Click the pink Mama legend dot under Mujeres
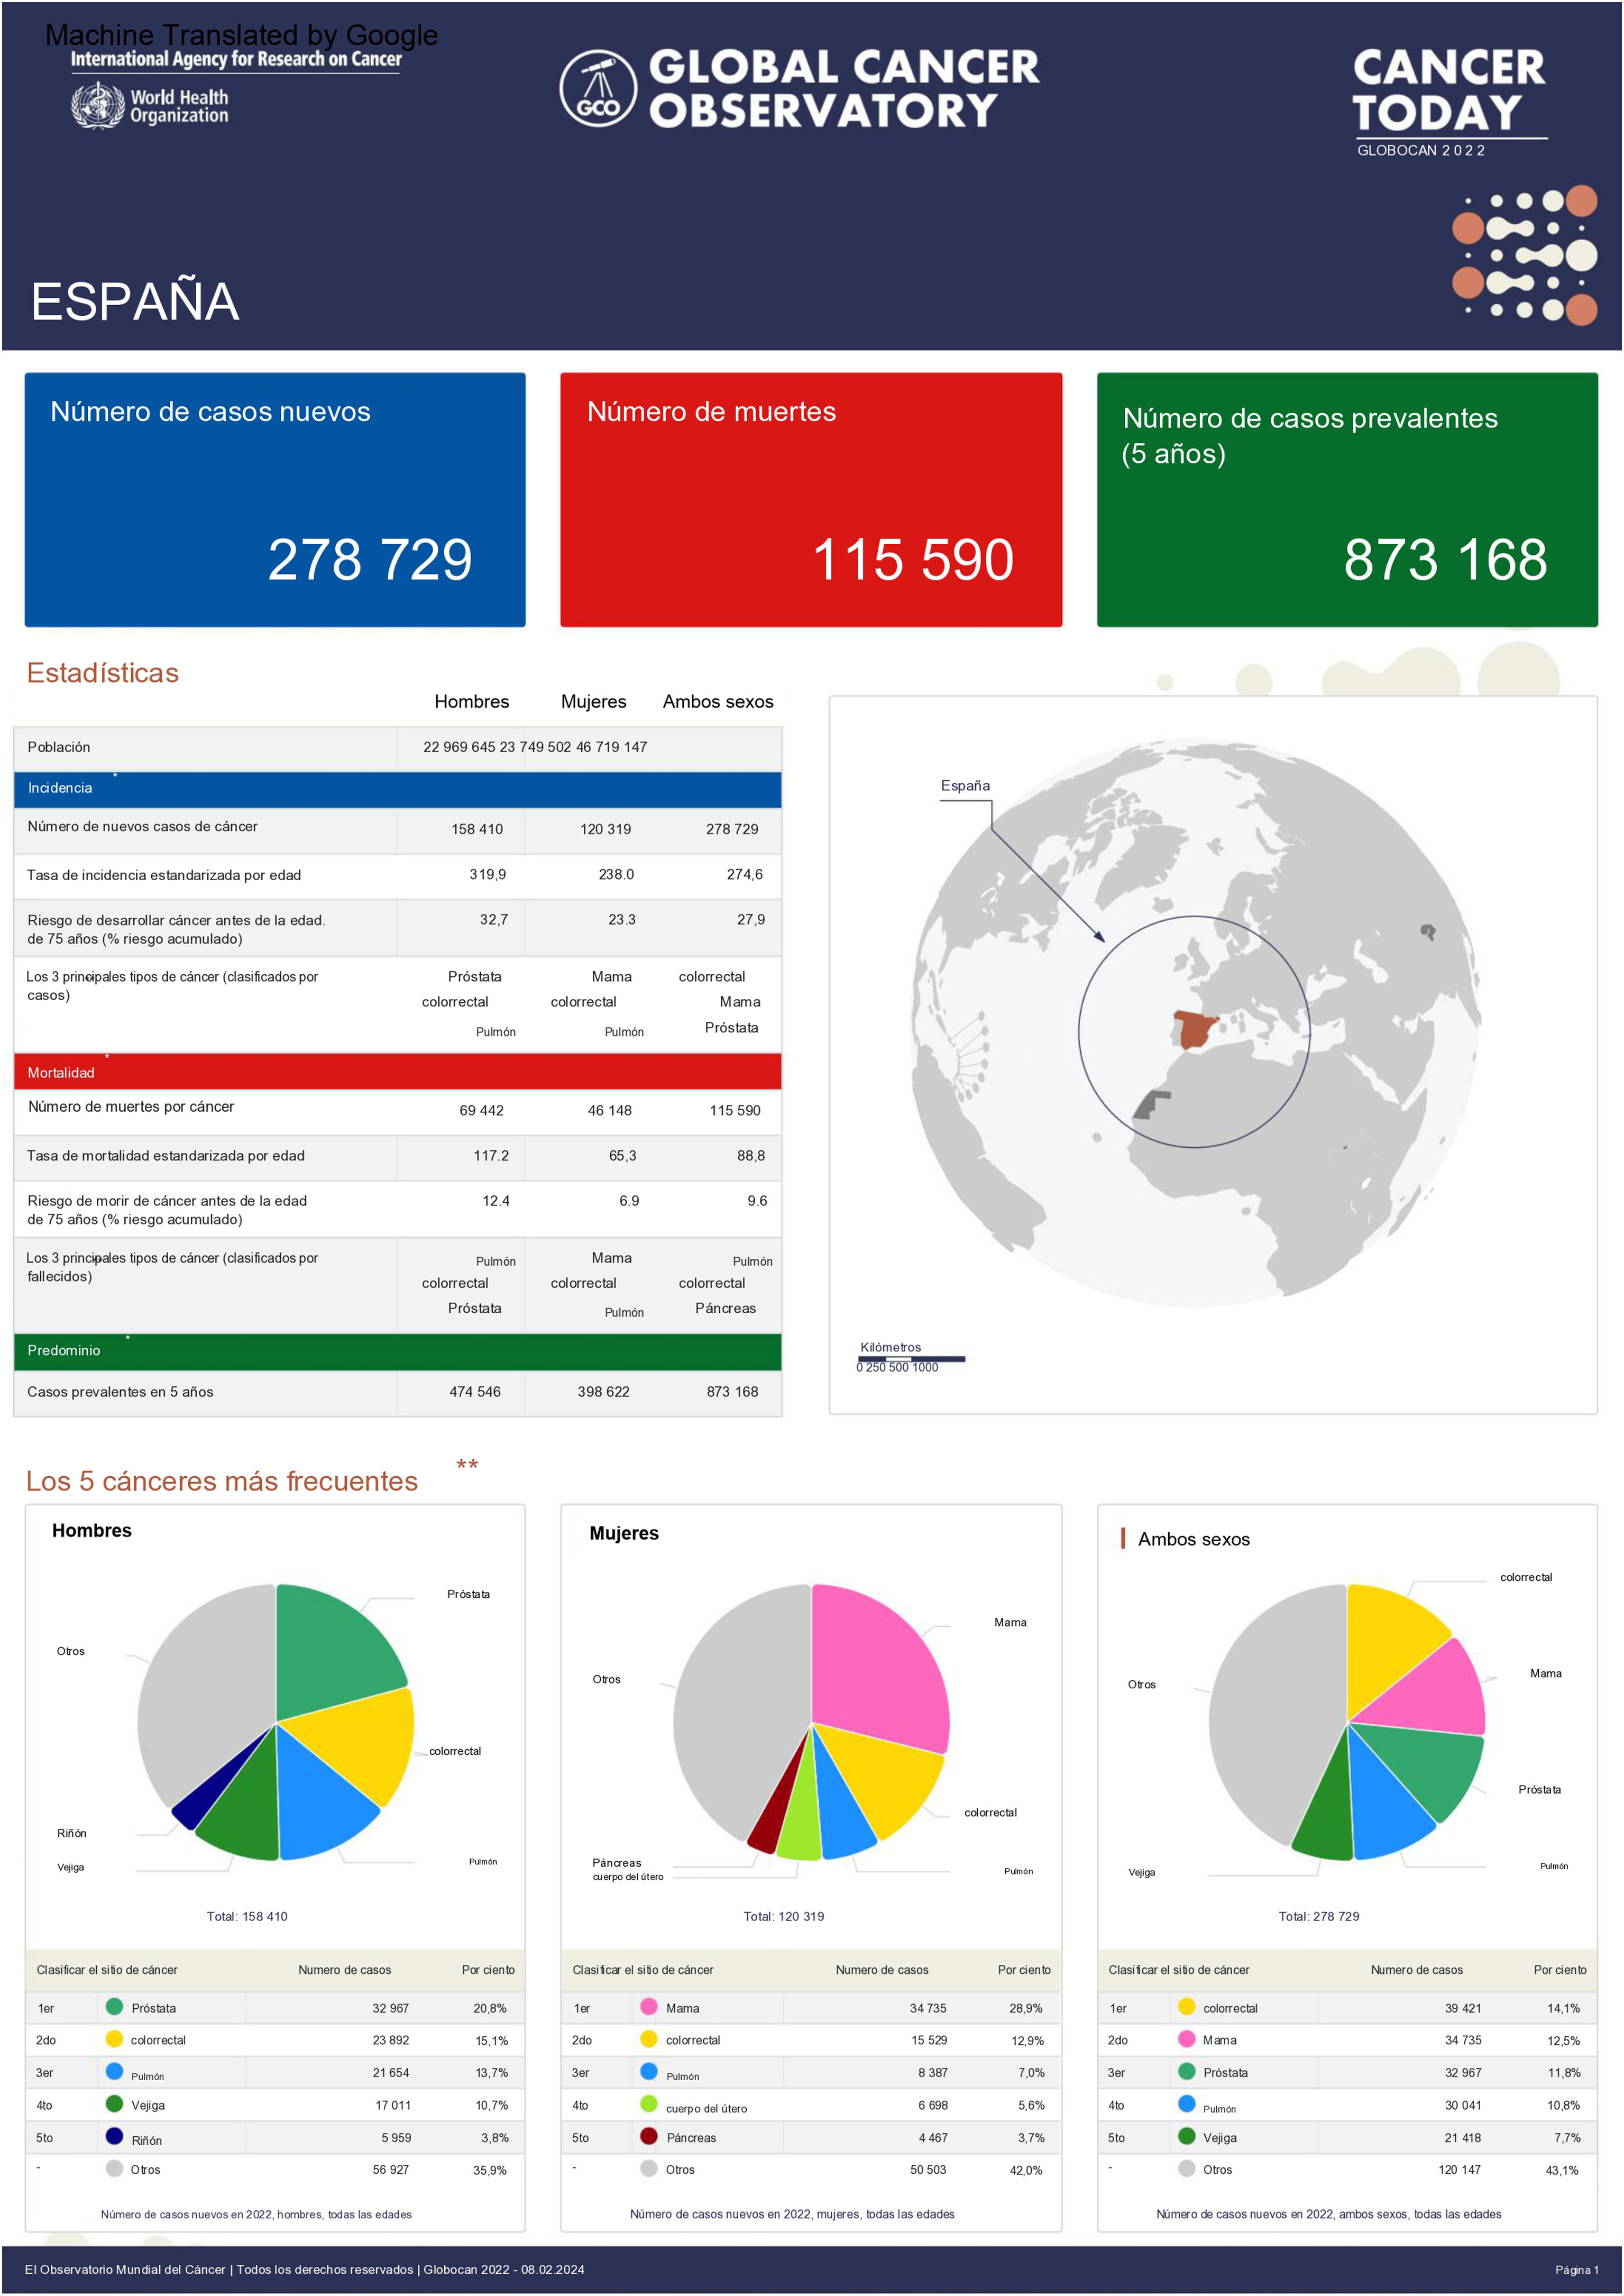Viewport: 1624px width, 2296px height. (648, 2006)
